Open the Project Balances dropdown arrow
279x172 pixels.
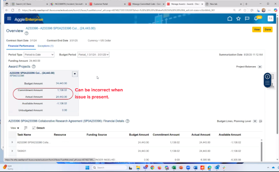259,67
